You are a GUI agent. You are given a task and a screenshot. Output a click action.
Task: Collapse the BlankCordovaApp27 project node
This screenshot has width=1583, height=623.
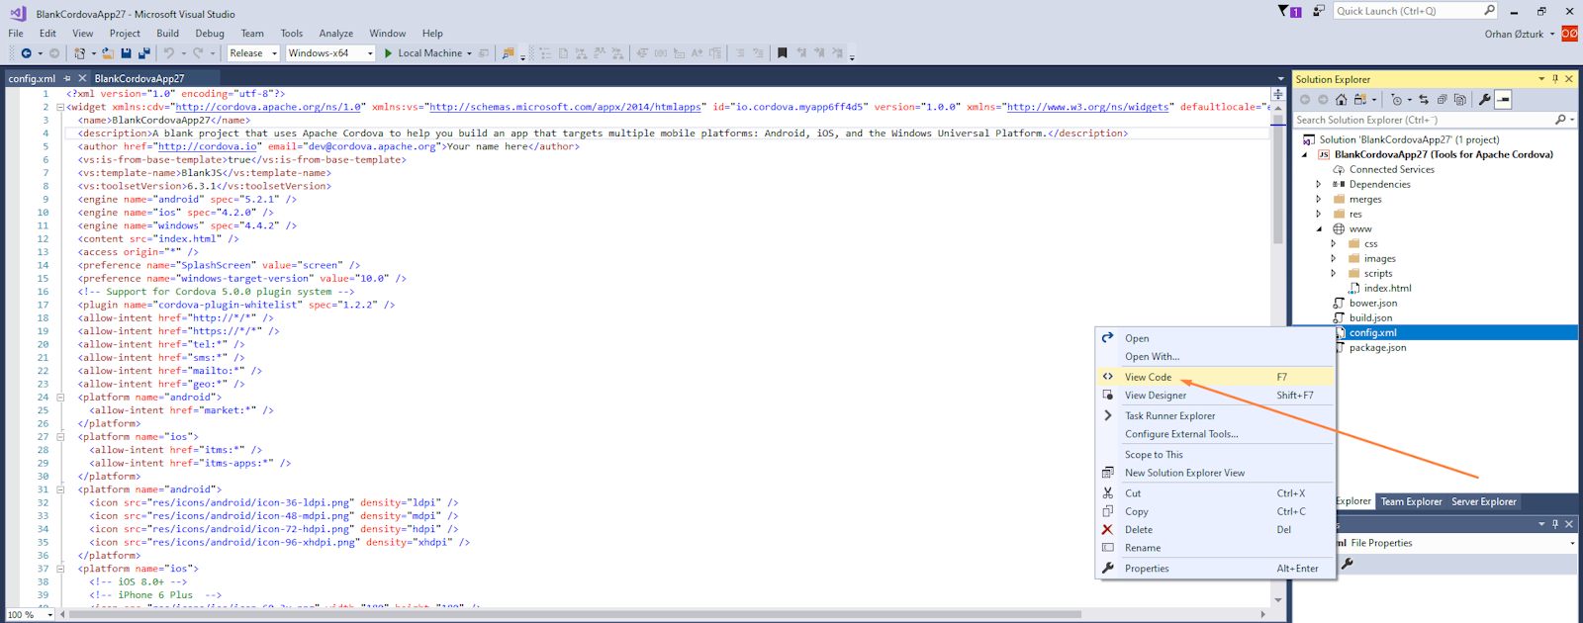coord(1304,154)
